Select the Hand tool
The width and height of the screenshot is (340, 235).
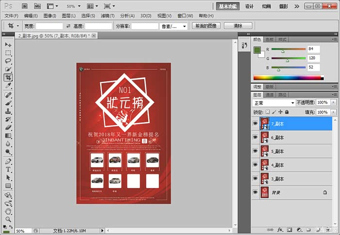click(x=8, y=211)
